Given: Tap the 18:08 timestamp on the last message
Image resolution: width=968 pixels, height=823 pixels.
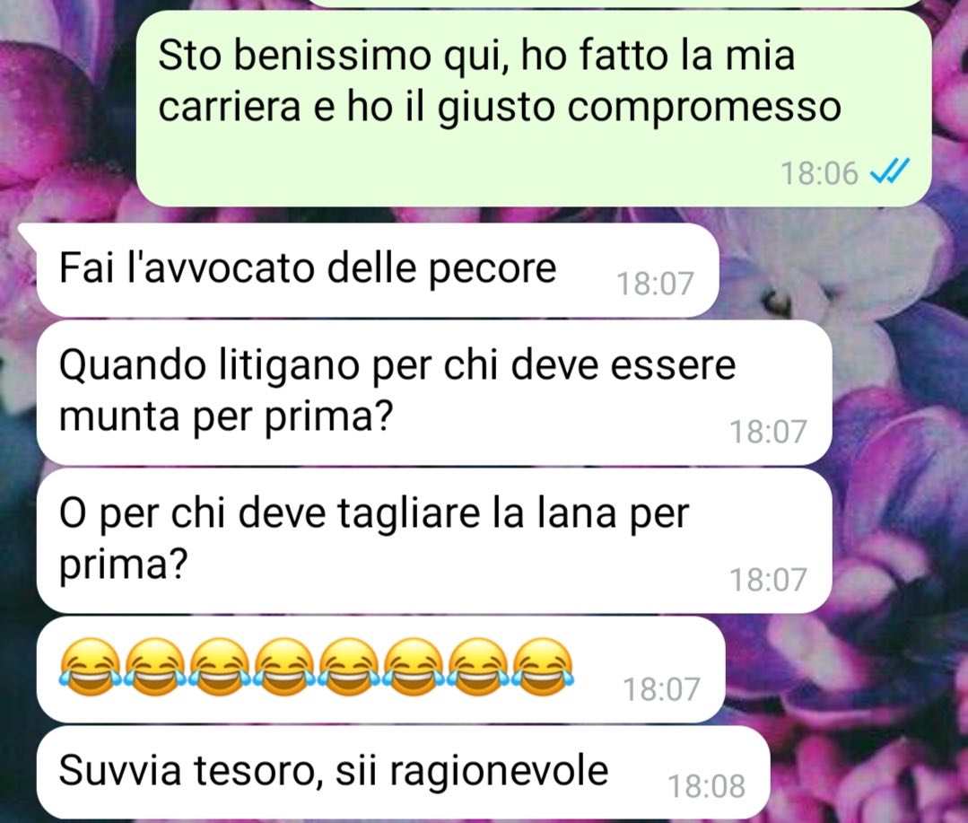Looking at the screenshot, I should [706, 786].
